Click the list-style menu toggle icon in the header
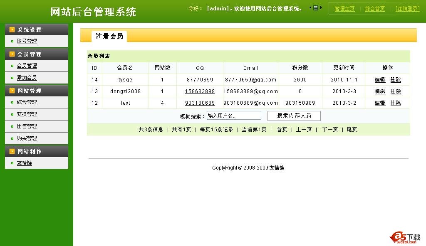Image resolution: width=426 pixels, height=246 pixels. coord(315,8)
